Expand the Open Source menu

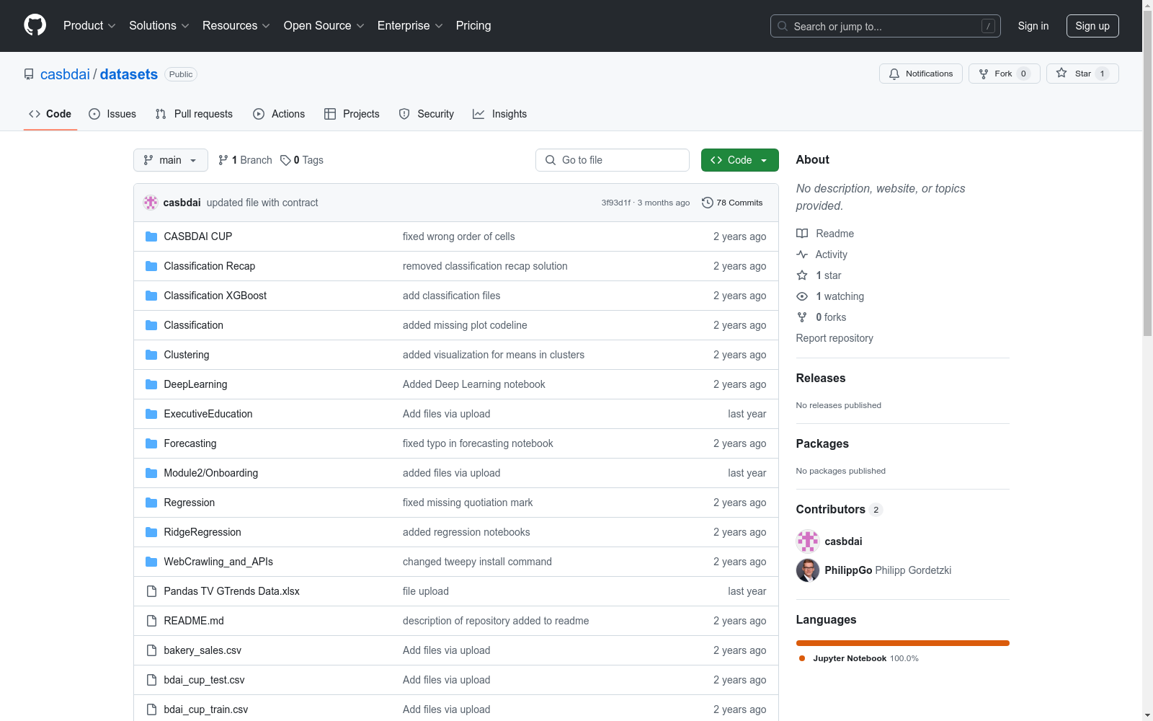click(324, 25)
